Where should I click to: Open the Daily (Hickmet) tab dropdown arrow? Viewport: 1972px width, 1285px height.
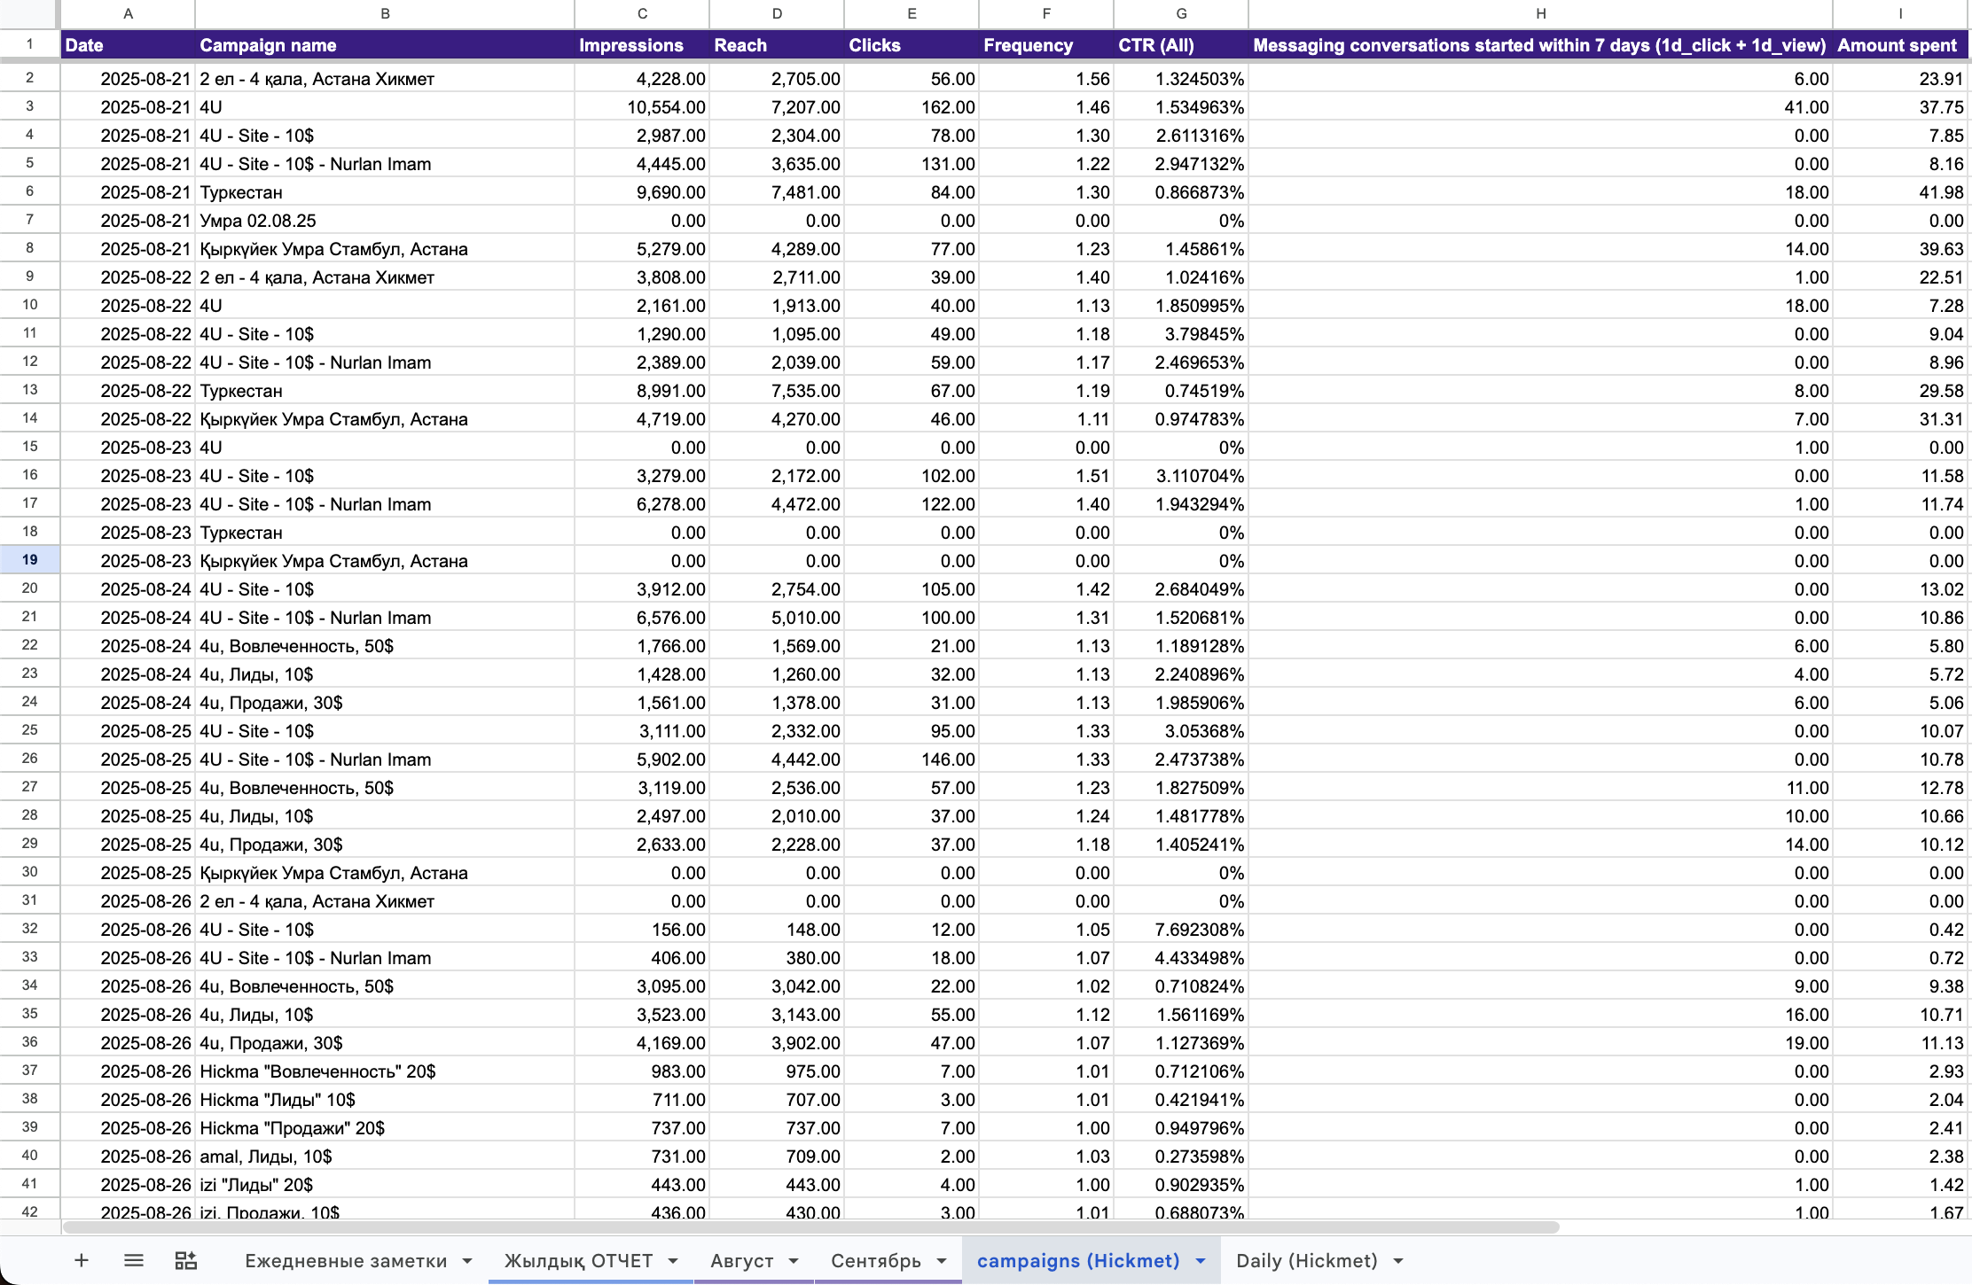1398,1261
